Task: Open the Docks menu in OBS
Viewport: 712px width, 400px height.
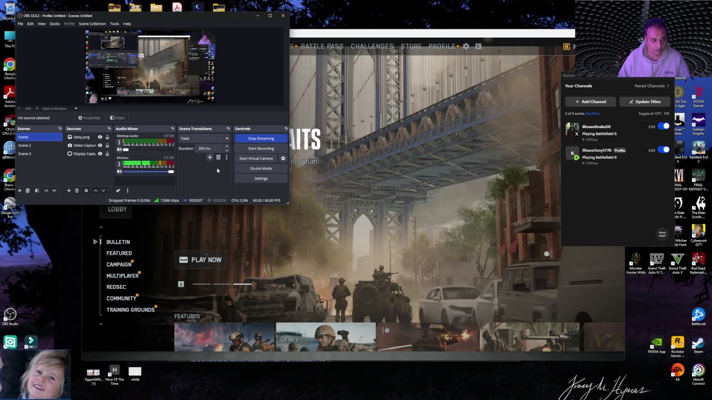Action: (x=55, y=24)
